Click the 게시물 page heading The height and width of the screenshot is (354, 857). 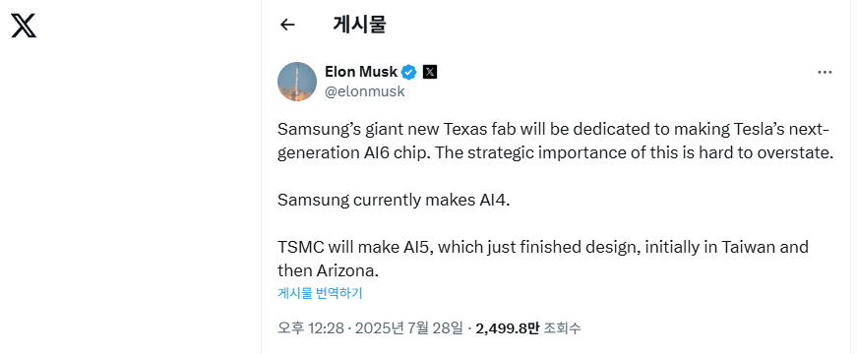tap(359, 25)
